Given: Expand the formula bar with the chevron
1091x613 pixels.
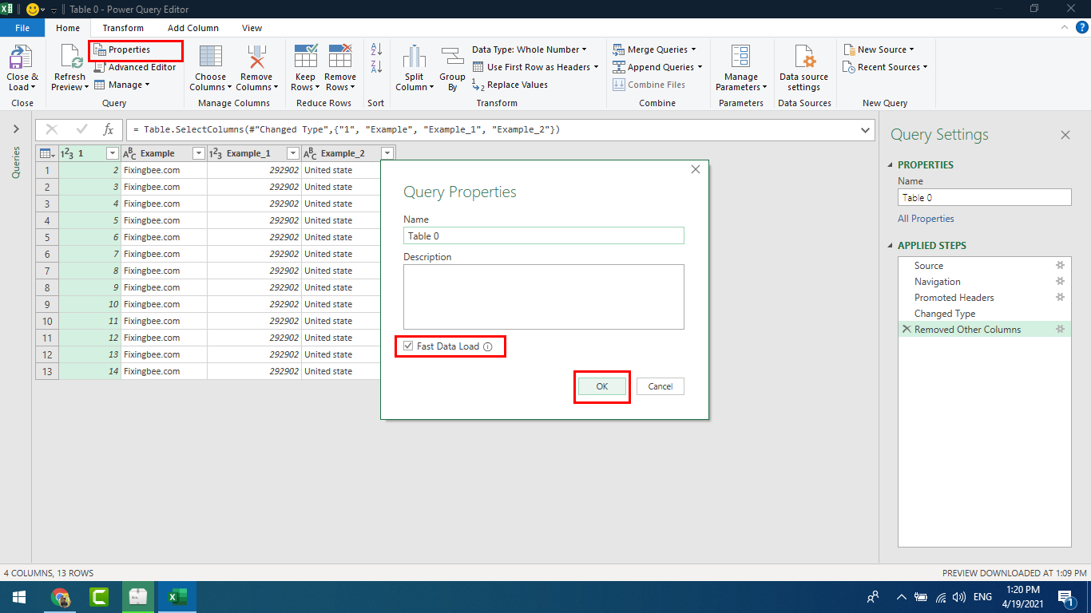Looking at the screenshot, I should [x=866, y=129].
